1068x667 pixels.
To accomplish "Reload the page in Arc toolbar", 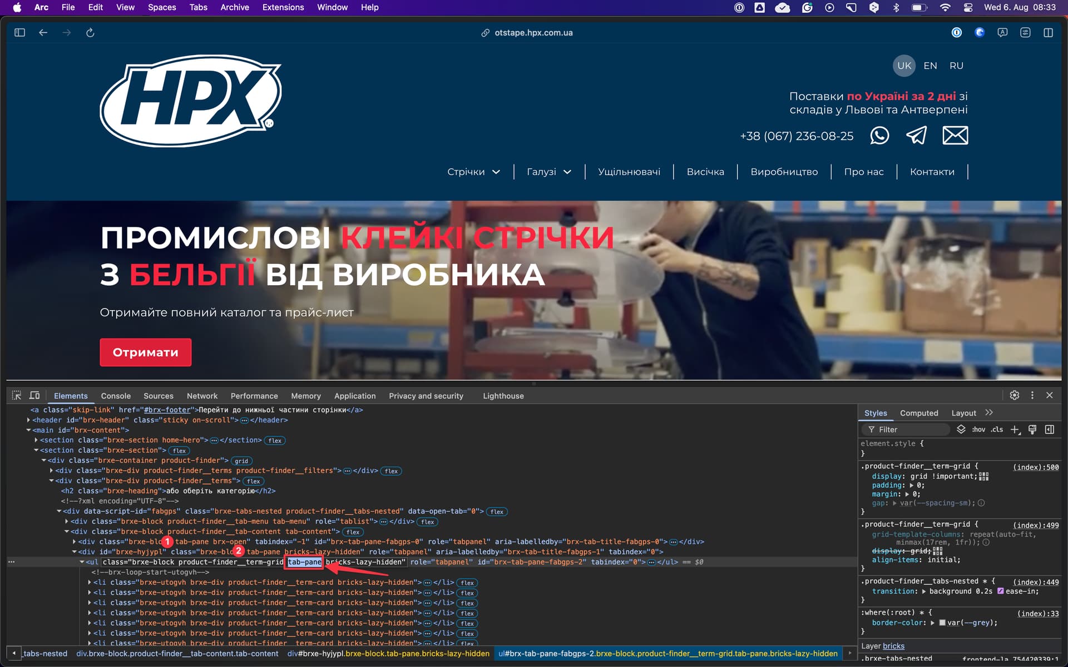I will (90, 33).
